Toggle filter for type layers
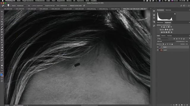The width and height of the screenshot is (190, 106). [179, 39]
